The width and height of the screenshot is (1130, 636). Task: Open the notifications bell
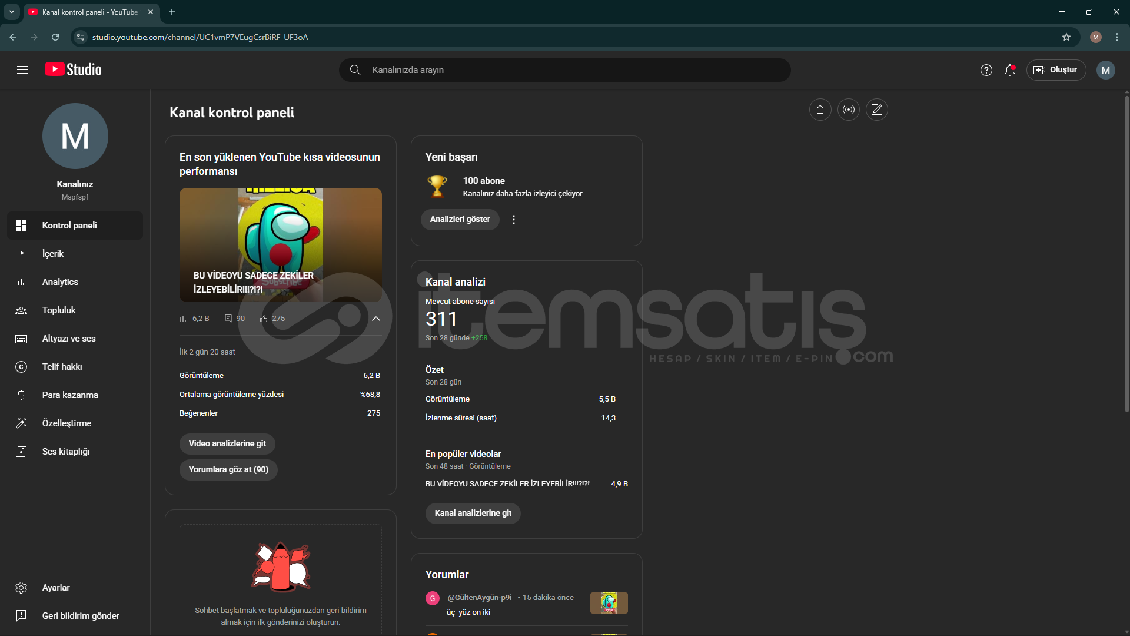(1010, 70)
